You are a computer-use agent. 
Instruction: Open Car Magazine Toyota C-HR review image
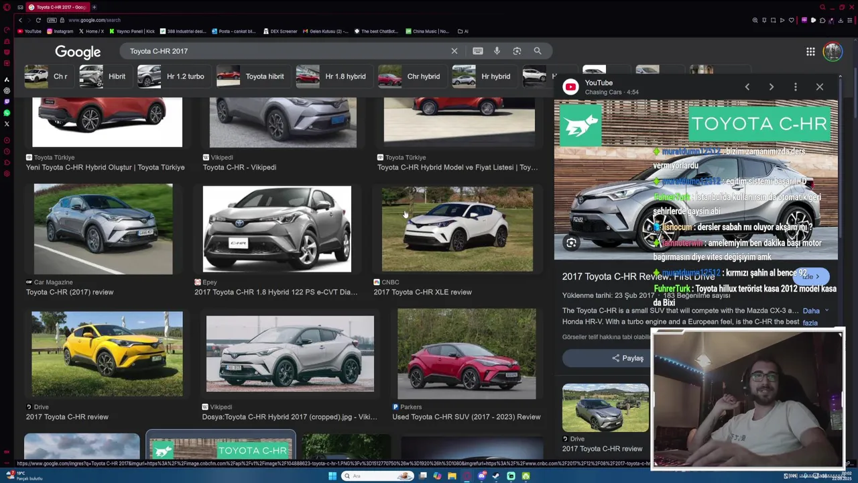click(x=103, y=229)
